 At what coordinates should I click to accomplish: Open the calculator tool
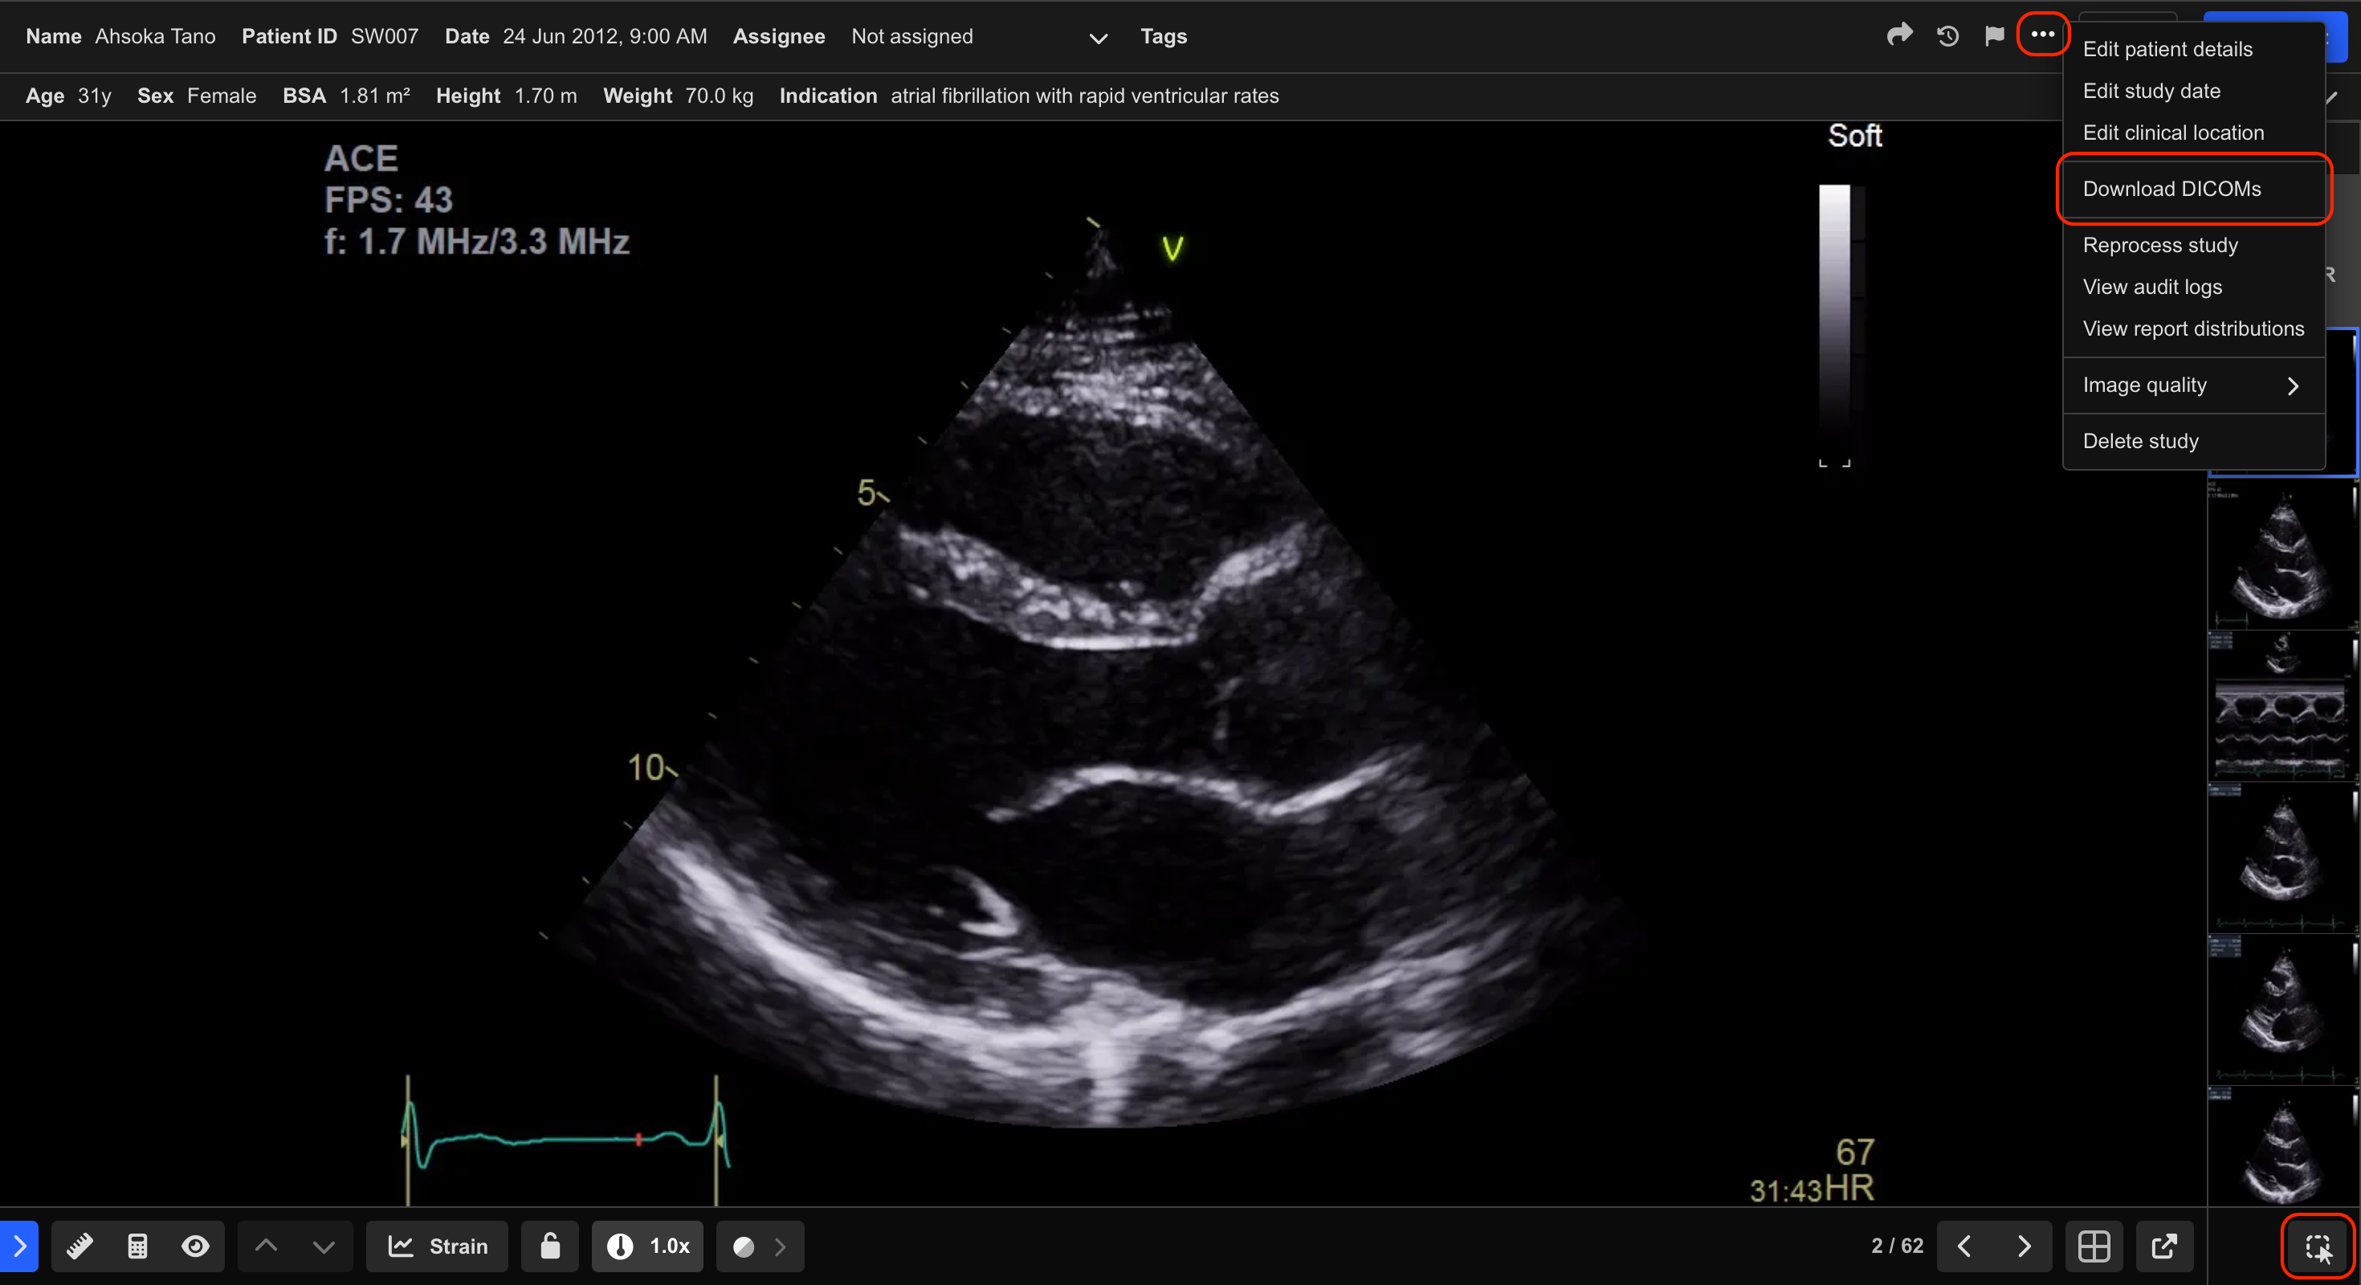tap(137, 1246)
